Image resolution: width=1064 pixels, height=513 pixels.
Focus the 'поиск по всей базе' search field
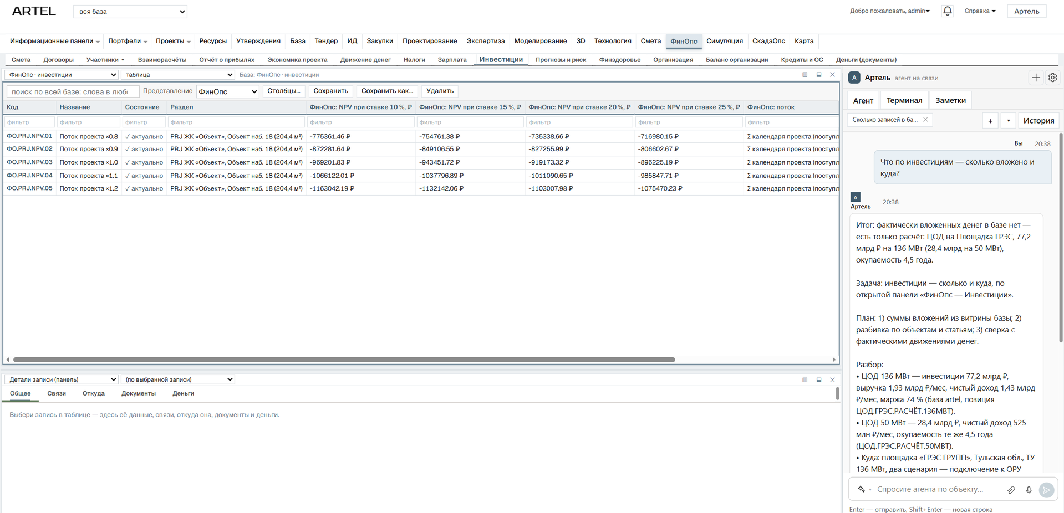pos(73,91)
